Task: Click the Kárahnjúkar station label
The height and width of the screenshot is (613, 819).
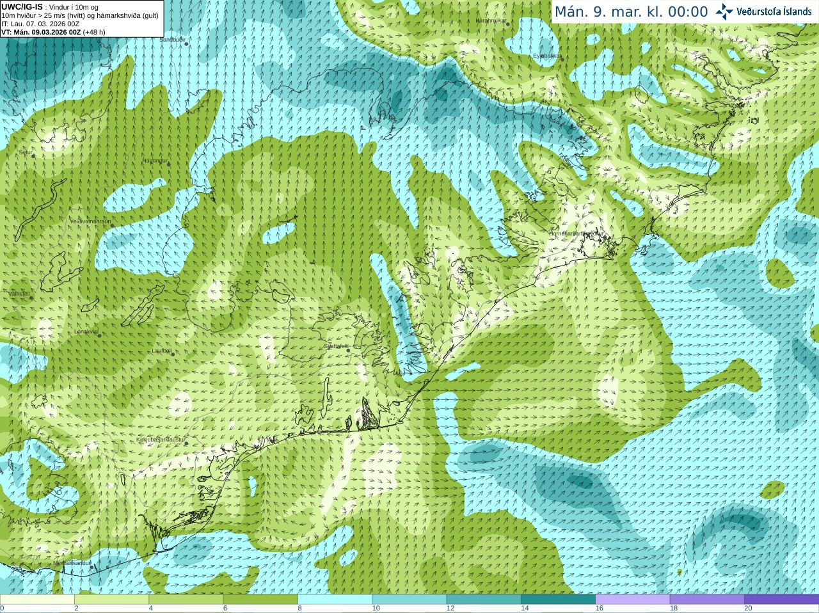Action: 491,20
